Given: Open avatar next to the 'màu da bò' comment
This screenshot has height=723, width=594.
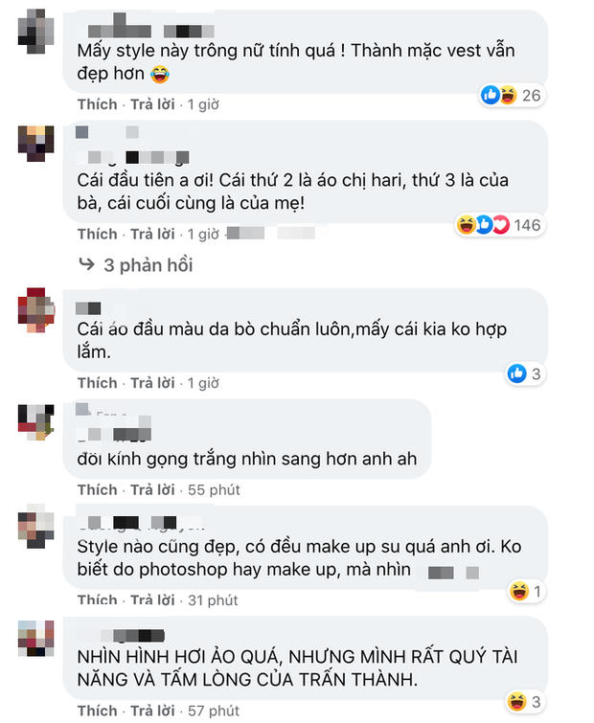Looking at the screenshot, I should pos(36,310).
